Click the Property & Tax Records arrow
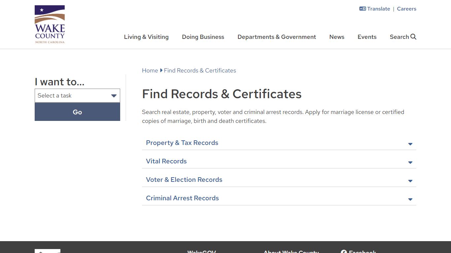Screen dimensions: 451x253 pos(410,144)
